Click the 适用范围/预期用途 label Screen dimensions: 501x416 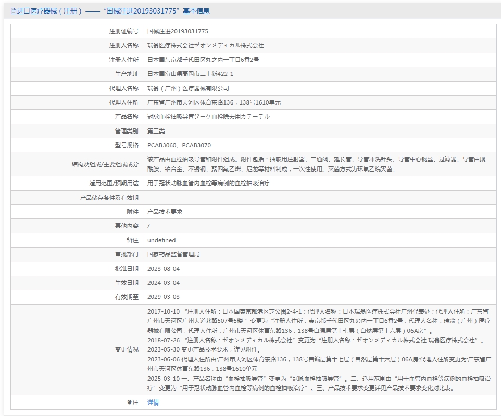pos(114,183)
